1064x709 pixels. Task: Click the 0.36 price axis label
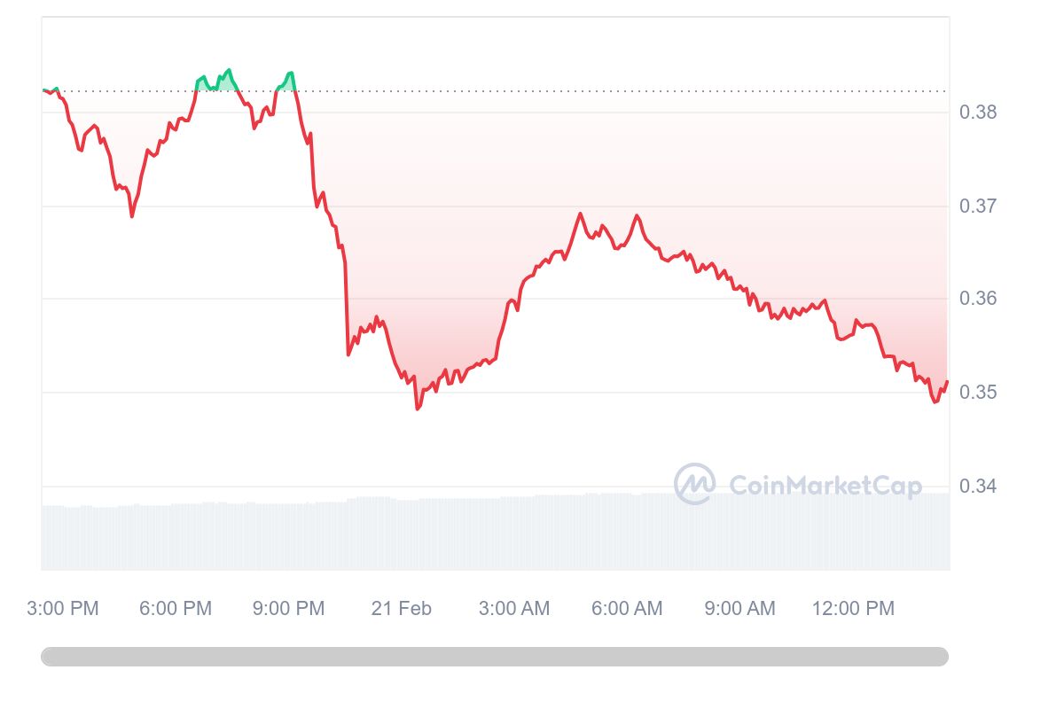click(x=978, y=299)
